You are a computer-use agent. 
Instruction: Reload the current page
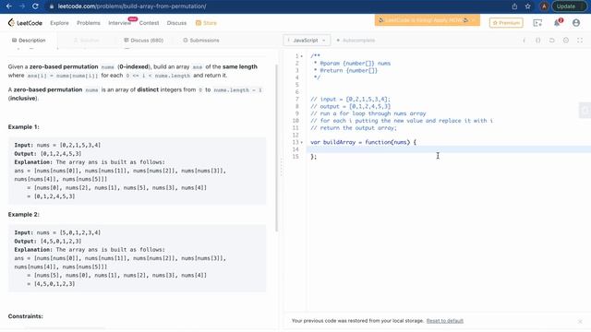click(x=35, y=6)
